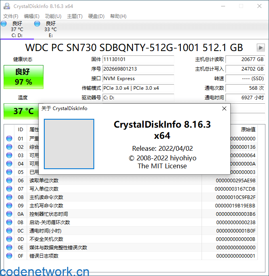
Task: Select the 通电时间(小时) attribute row
Action: click(131, 231)
